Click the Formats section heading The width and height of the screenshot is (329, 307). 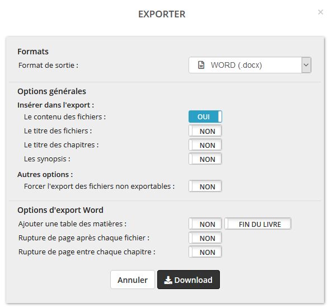pyautogui.click(x=33, y=52)
